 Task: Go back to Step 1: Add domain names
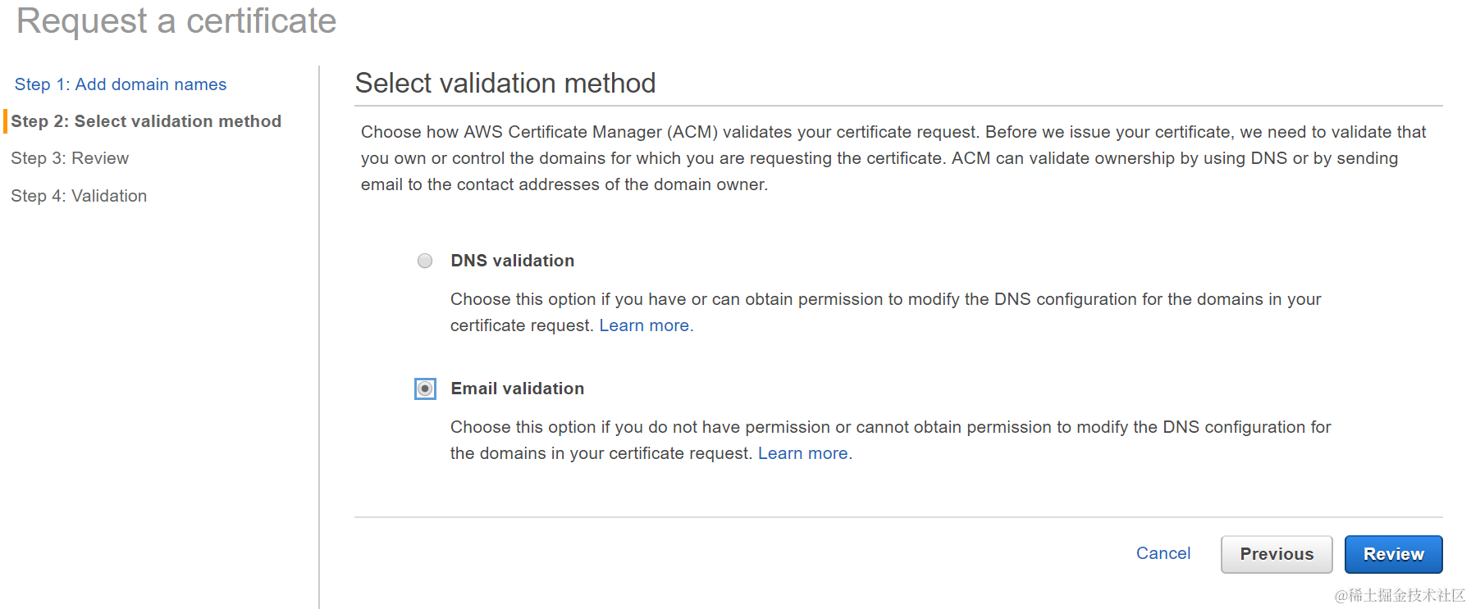pos(121,84)
